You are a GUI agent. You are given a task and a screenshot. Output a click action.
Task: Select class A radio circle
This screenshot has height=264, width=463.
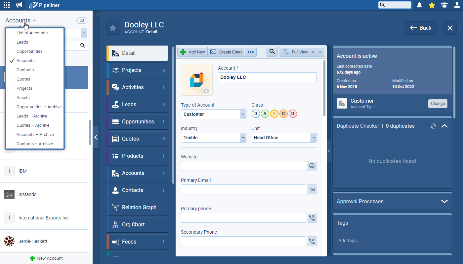click(x=265, y=114)
